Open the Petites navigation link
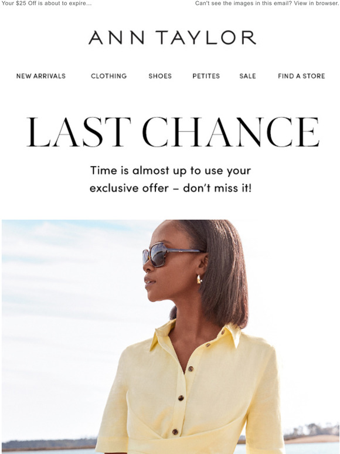Viewport: 340px width, 454px height. click(x=206, y=76)
